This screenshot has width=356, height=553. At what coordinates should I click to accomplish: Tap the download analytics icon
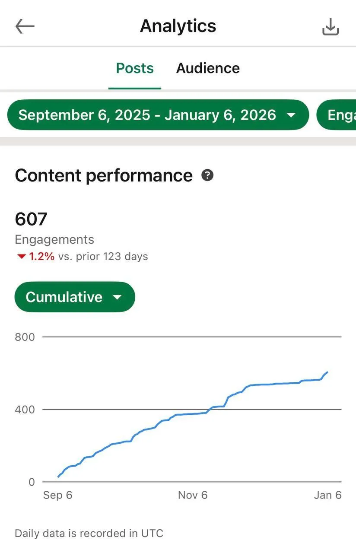(x=331, y=27)
